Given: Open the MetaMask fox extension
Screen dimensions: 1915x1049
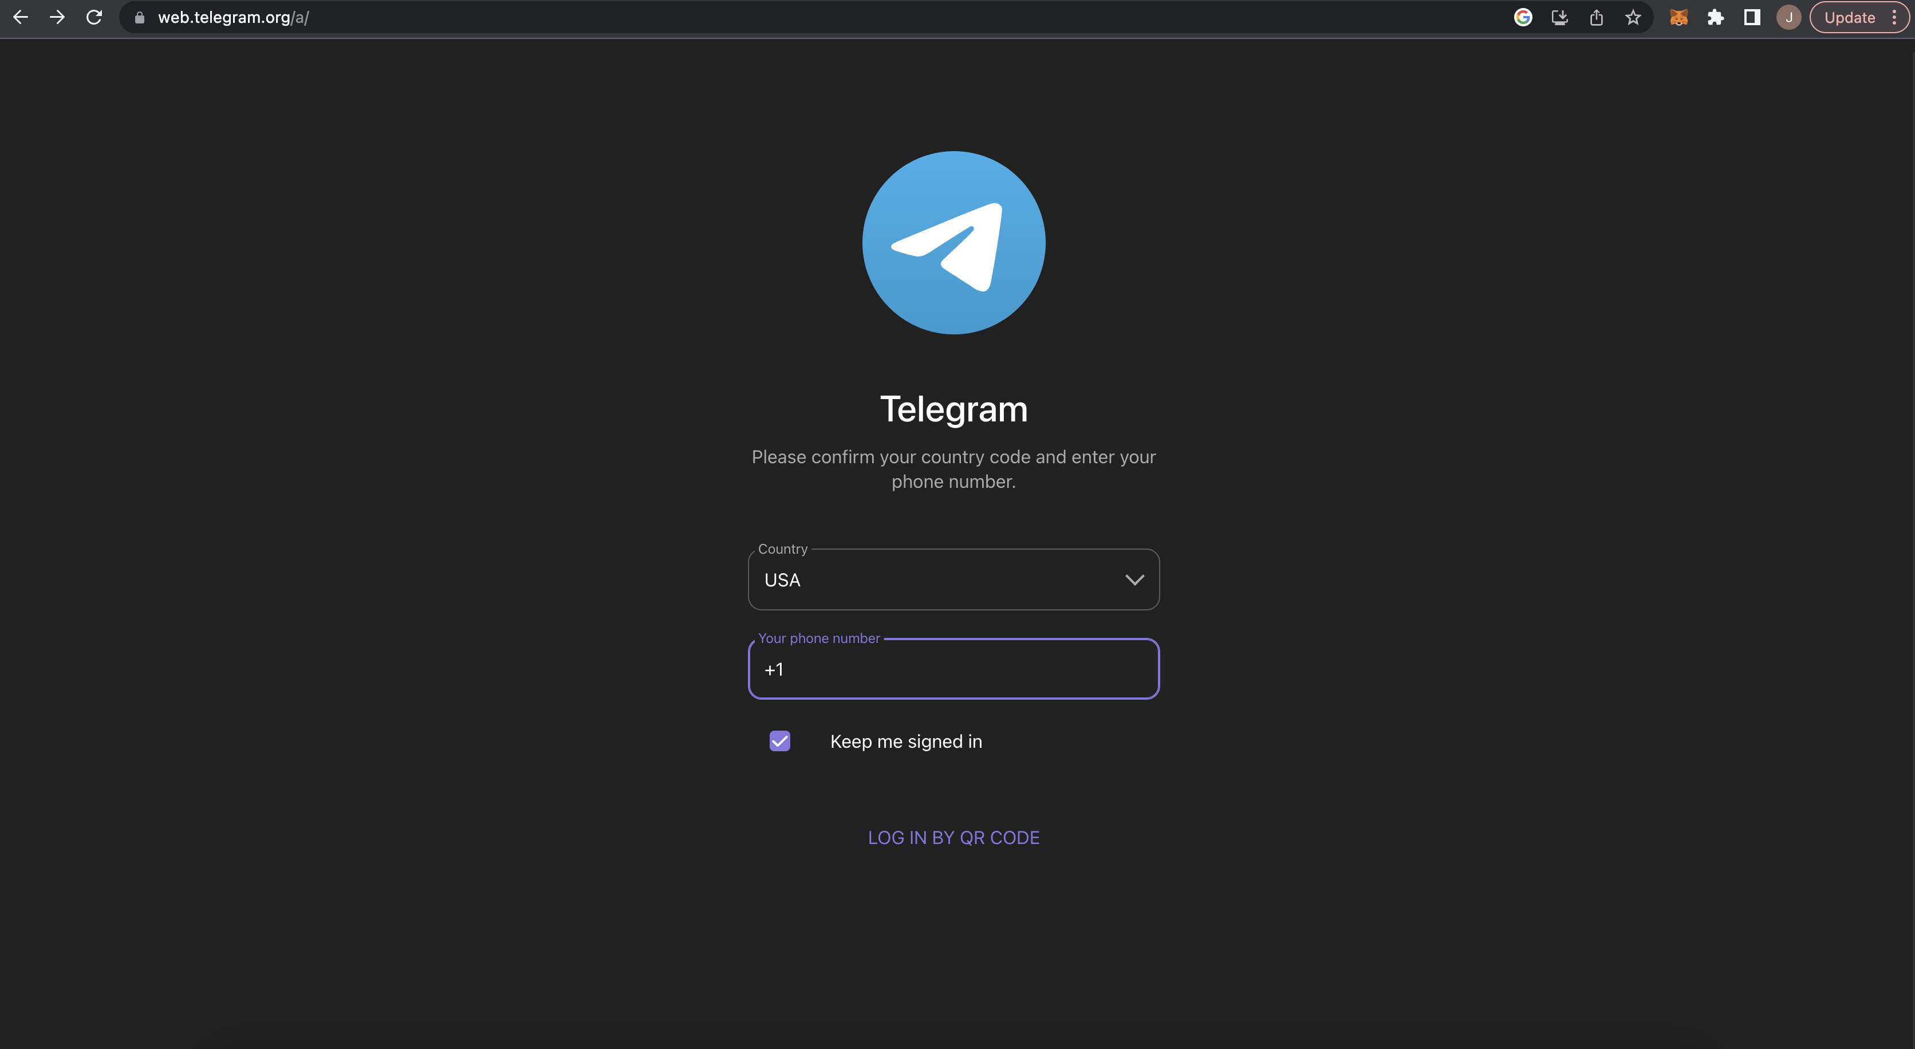Looking at the screenshot, I should (1678, 17).
